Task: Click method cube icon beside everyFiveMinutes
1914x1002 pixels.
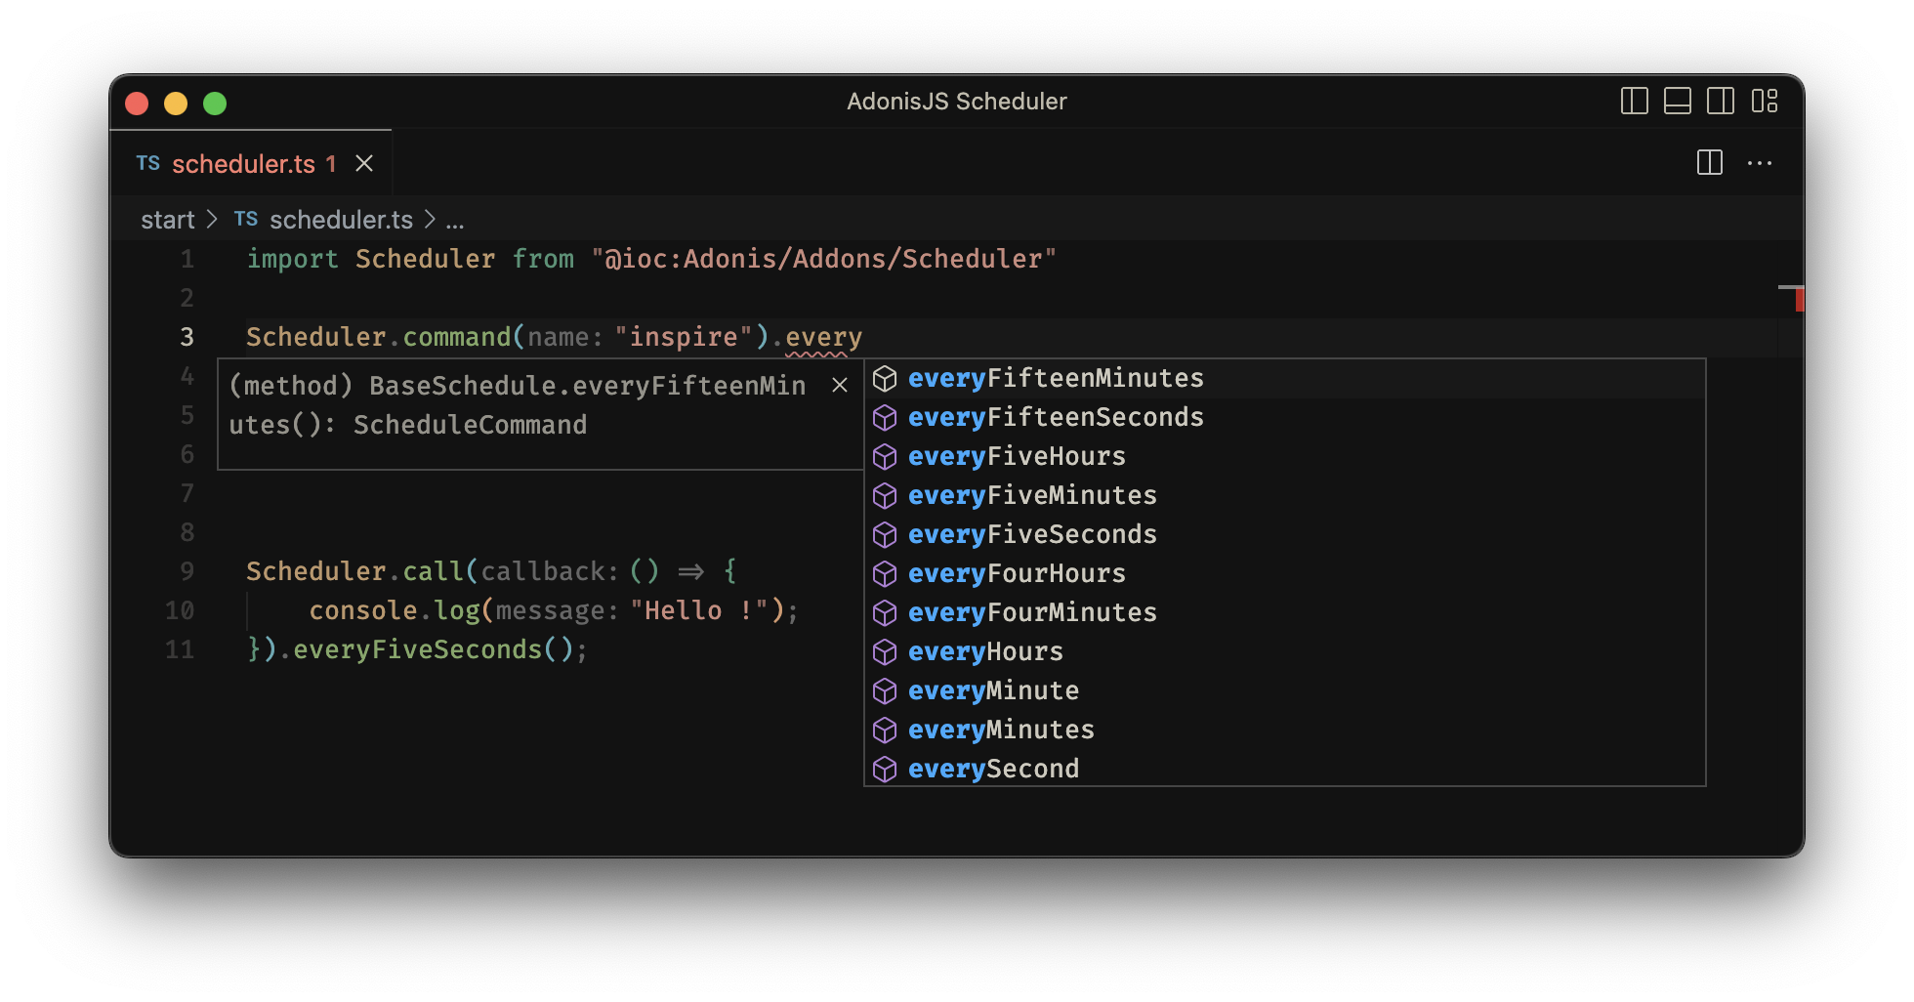Action: pos(885,496)
